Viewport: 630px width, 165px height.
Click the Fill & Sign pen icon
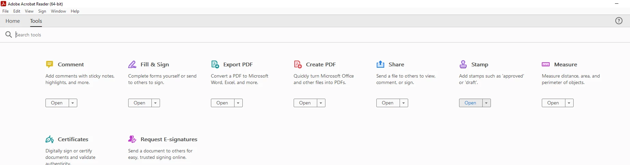pyautogui.click(x=132, y=64)
